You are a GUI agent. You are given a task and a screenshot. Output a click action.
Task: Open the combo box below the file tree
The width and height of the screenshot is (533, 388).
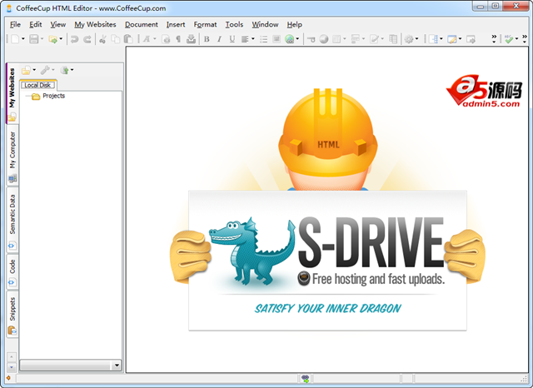tap(71, 366)
